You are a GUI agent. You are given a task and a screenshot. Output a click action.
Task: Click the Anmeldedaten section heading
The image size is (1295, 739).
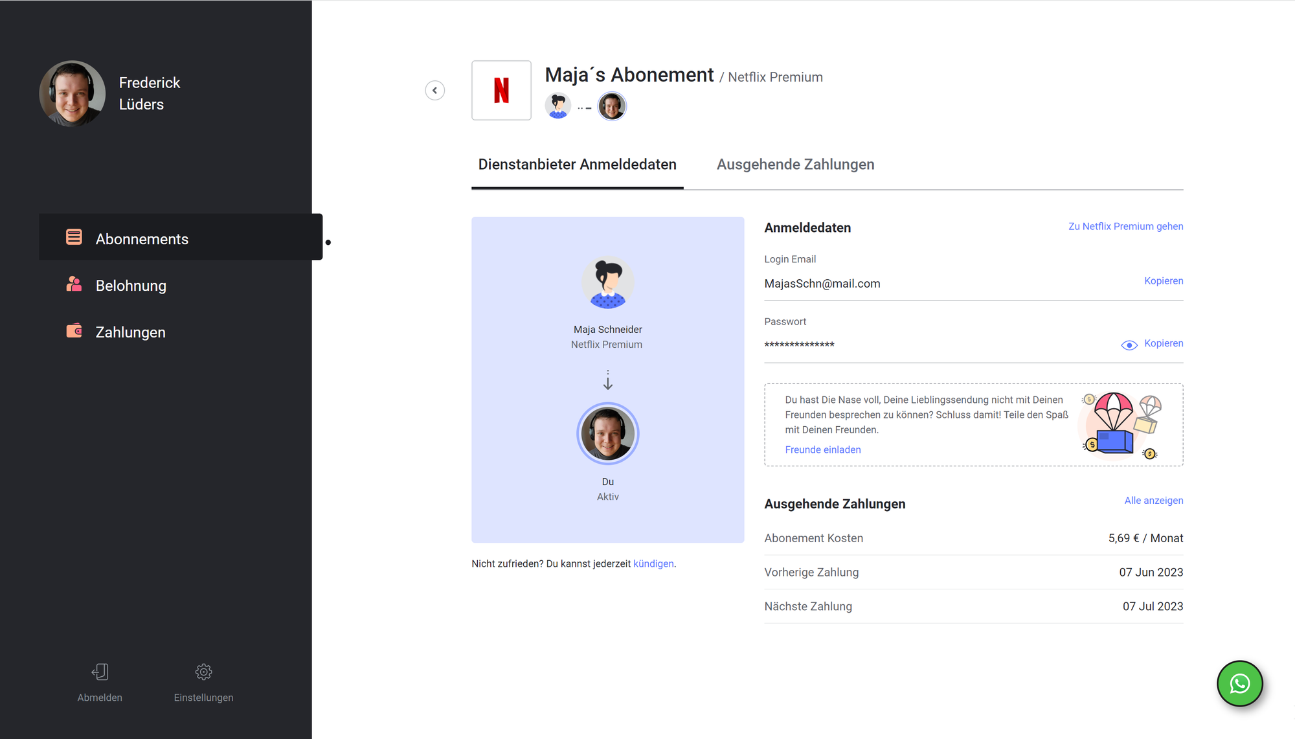pos(807,228)
